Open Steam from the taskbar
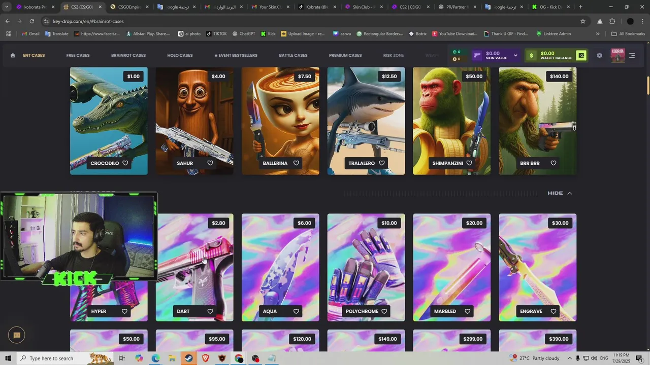The width and height of the screenshot is (650, 365). [188, 358]
